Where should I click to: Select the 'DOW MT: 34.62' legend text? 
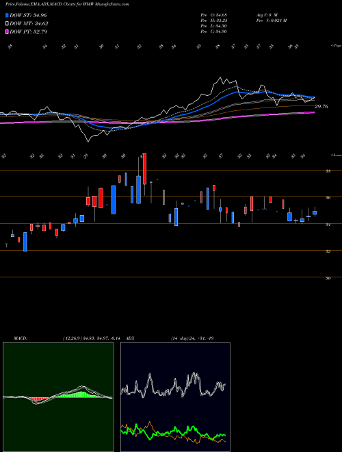29,24
